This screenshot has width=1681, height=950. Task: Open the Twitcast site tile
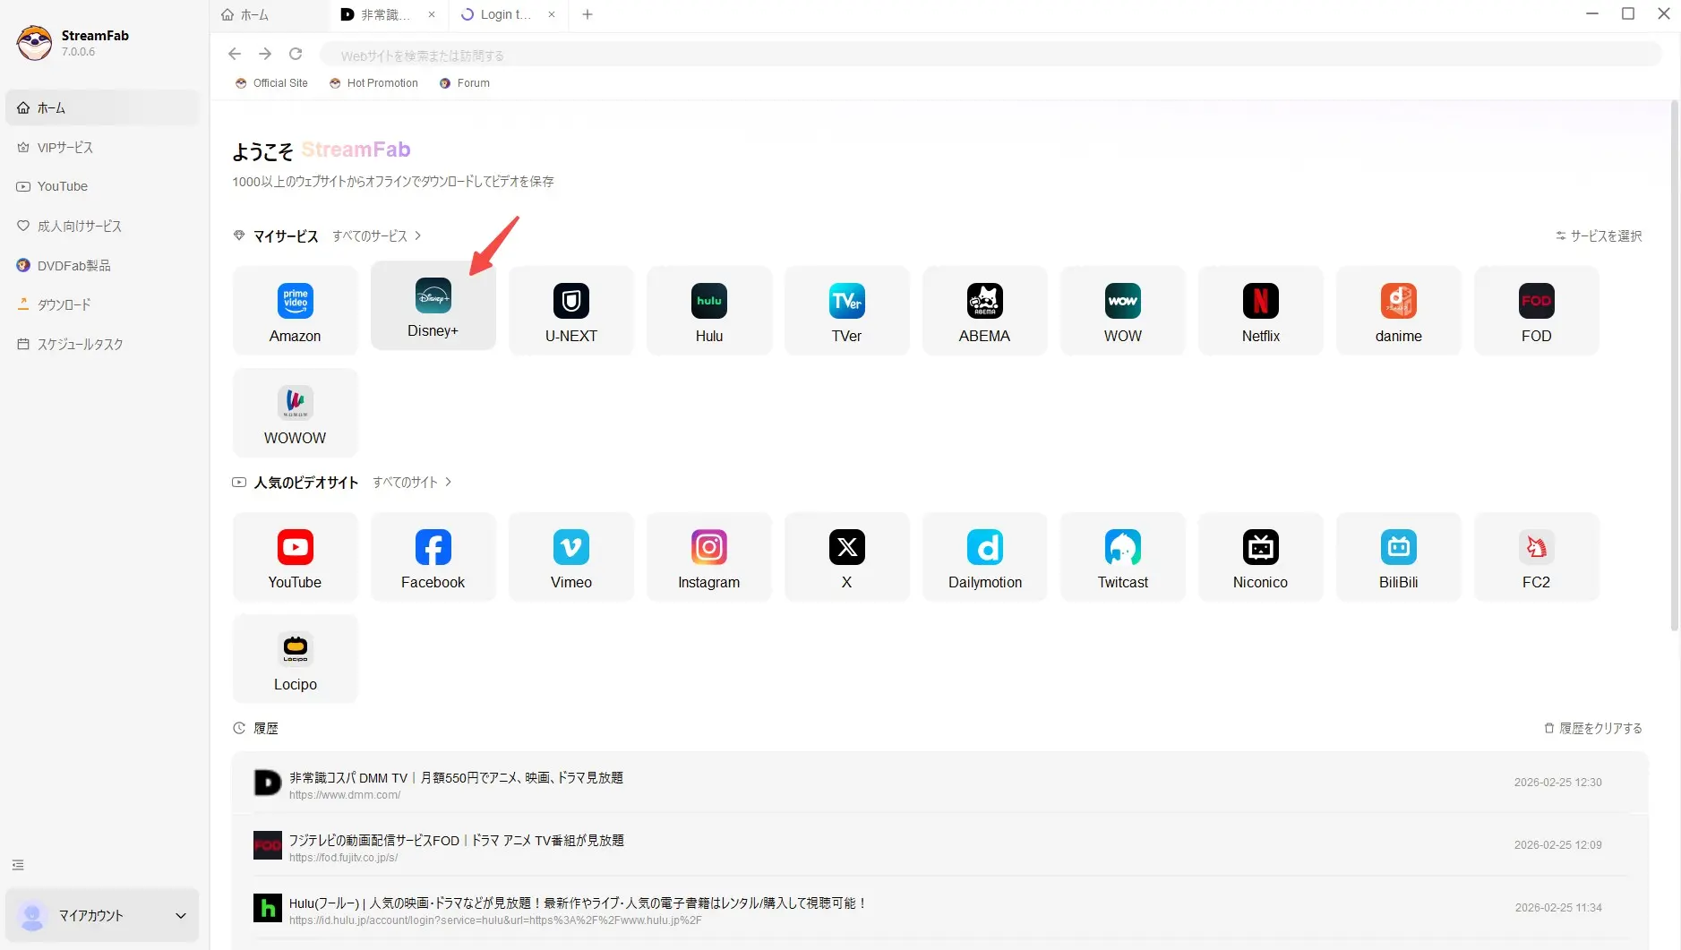pyautogui.click(x=1122, y=557)
